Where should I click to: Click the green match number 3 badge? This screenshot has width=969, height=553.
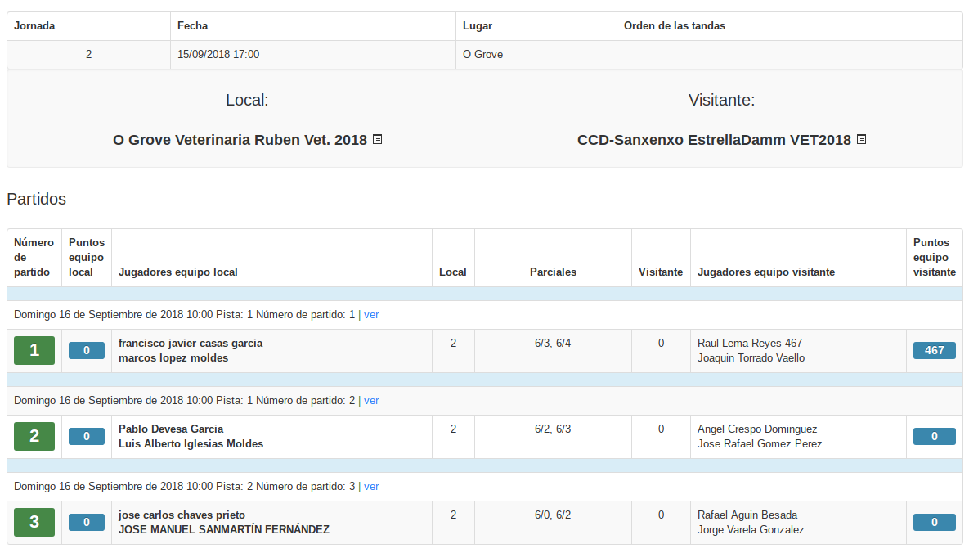click(x=34, y=523)
